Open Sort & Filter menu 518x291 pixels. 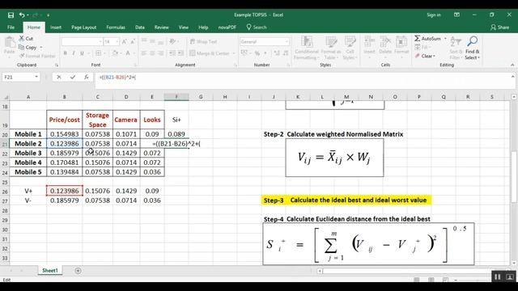pos(456,48)
